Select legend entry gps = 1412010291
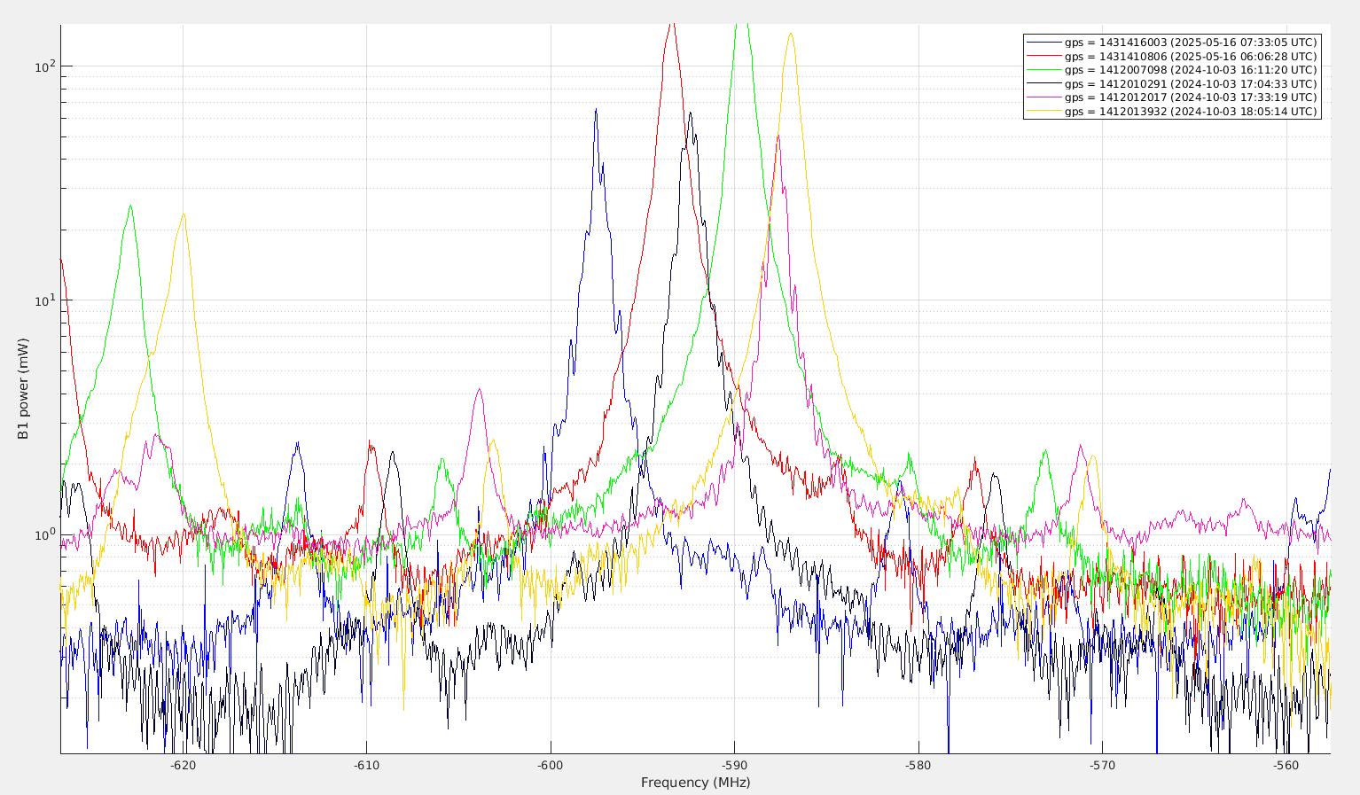The height and width of the screenshot is (795, 1360). 1191,83
